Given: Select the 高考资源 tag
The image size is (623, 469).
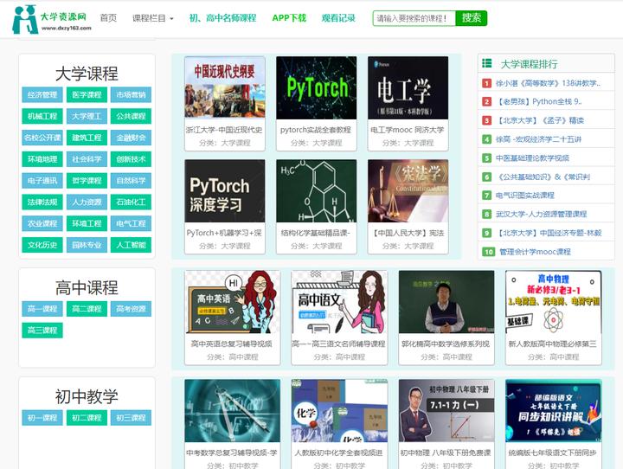Looking at the screenshot, I should tap(131, 309).
